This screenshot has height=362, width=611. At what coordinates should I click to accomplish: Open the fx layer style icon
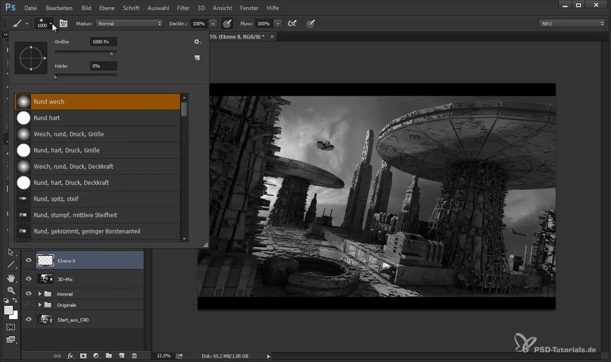[70, 355]
